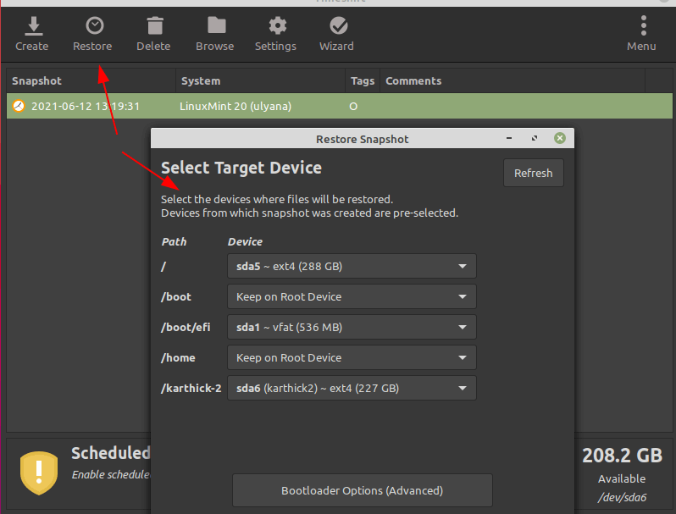
Task: Click the Tags column header
Action: 363,80
